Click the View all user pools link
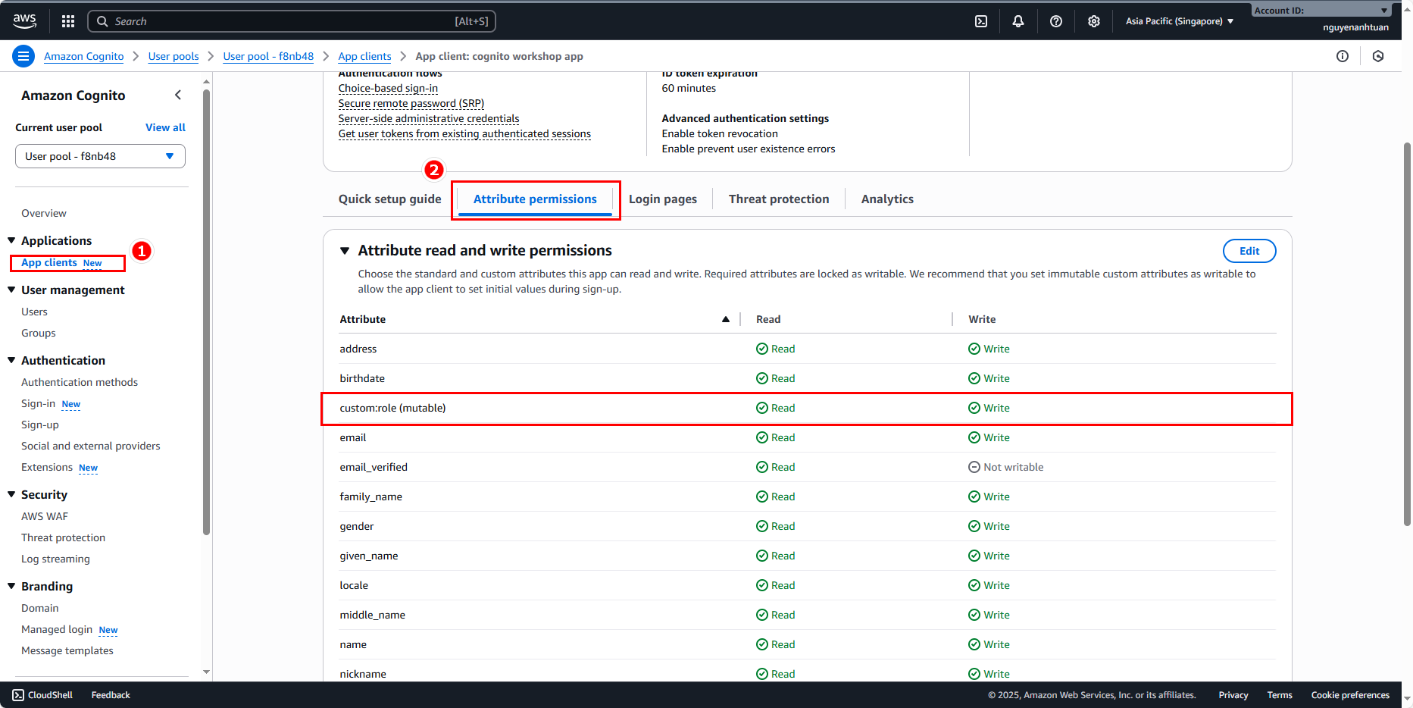 pyautogui.click(x=165, y=127)
